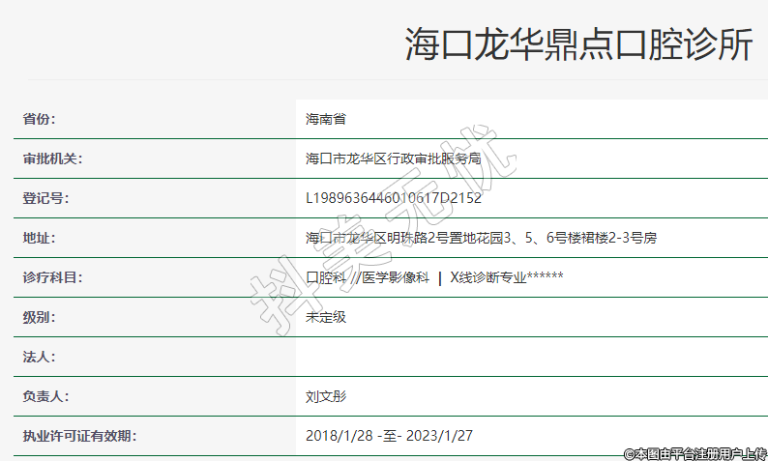Click the 负责人 row label
Screen dimensions: 768x461
pos(45,396)
